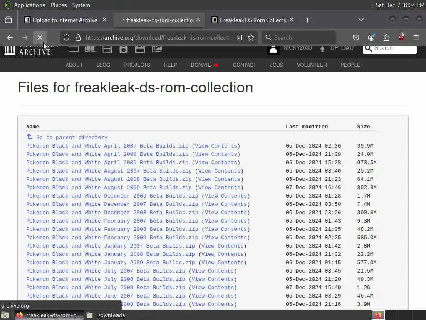Open the ABOUT navigation link
Viewport: 426px width, 320px height.
click(74, 65)
